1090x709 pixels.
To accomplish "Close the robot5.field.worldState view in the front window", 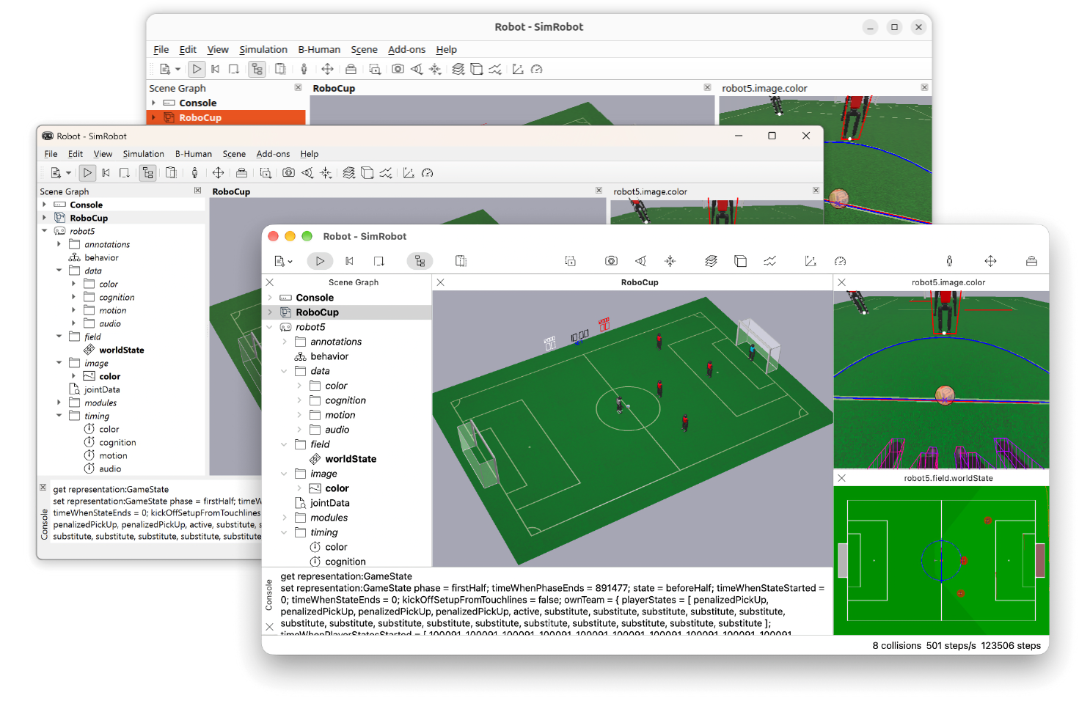I will (842, 478).
